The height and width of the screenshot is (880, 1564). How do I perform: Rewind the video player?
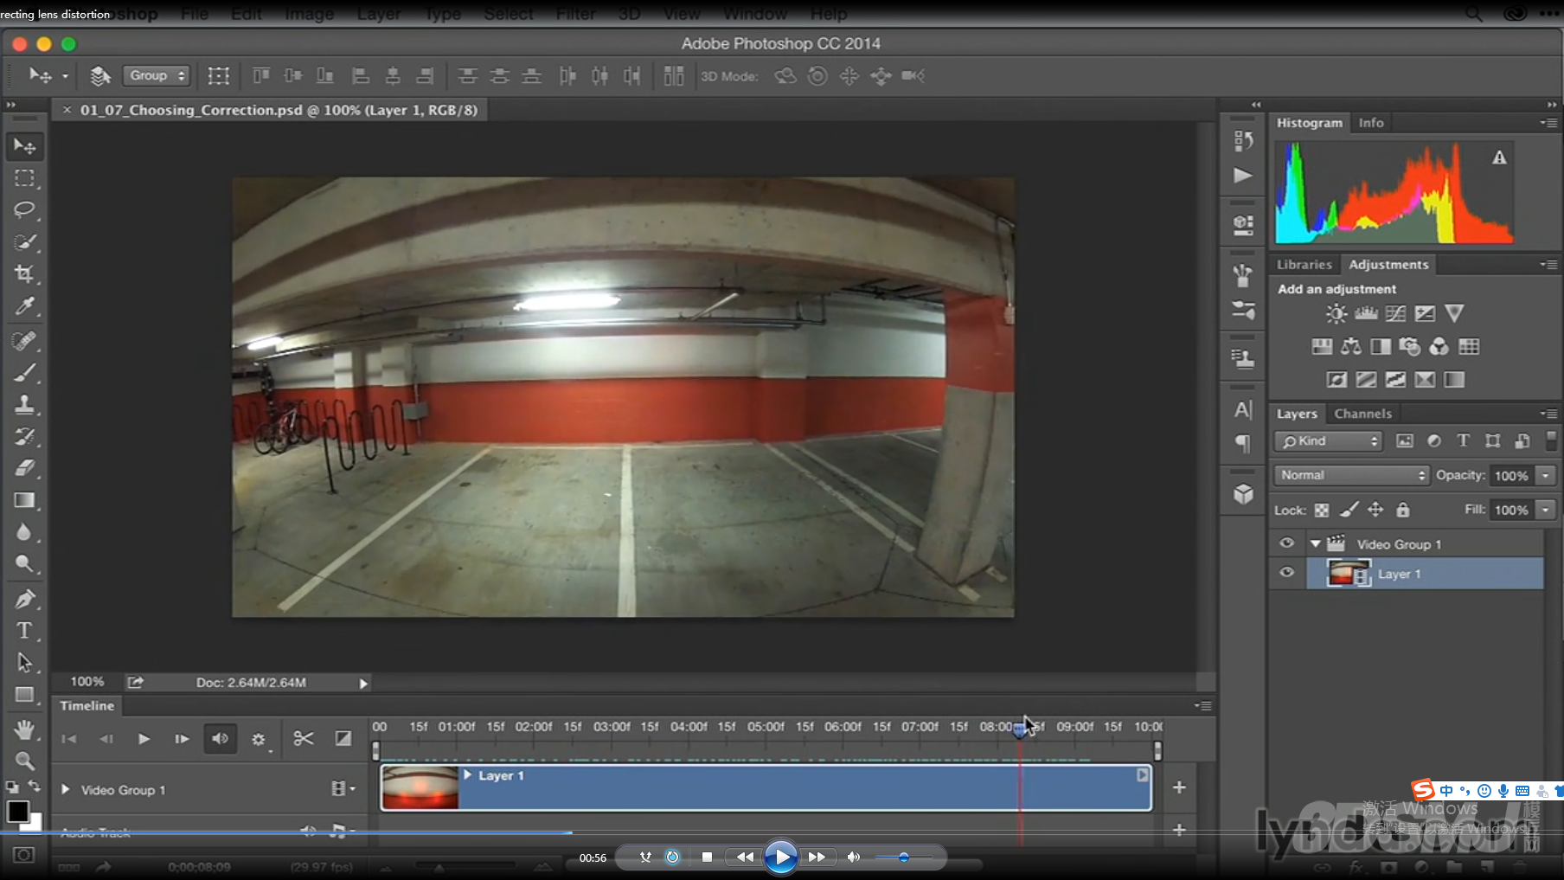click(745, 858)
